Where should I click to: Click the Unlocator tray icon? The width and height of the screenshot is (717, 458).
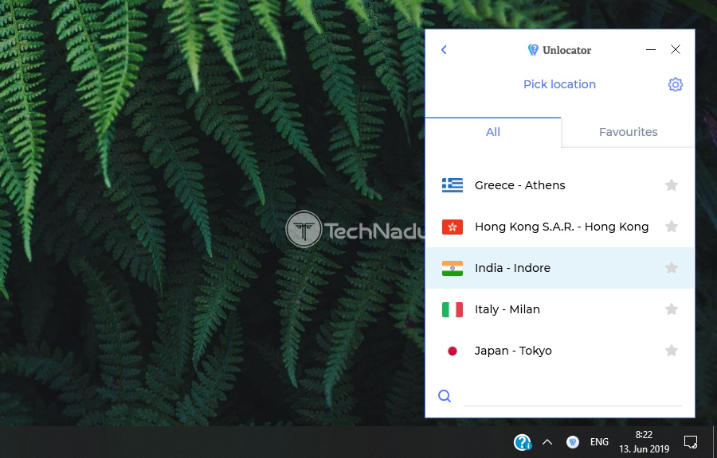(573, 442)
